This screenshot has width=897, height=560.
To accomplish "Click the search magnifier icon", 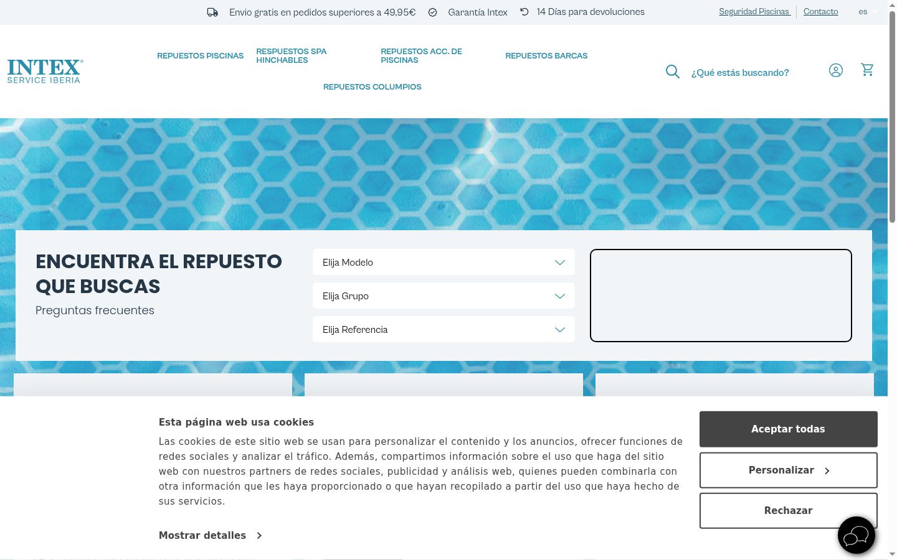I will point(673,72).
